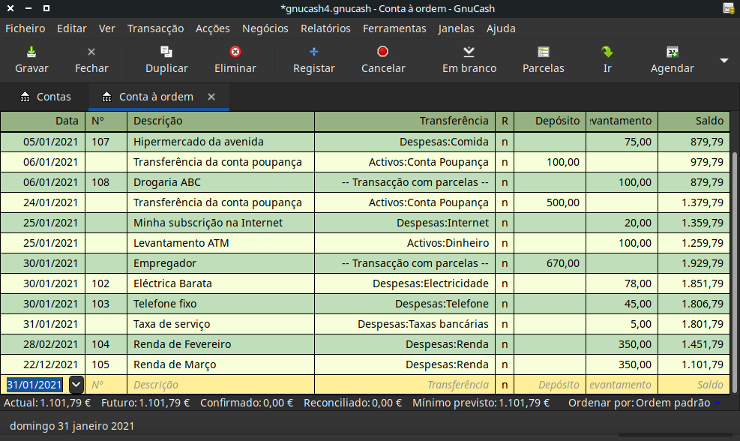740x441 pixels.
Task: Click the Eliminar delete icon
Action: [x=235, y=52]
